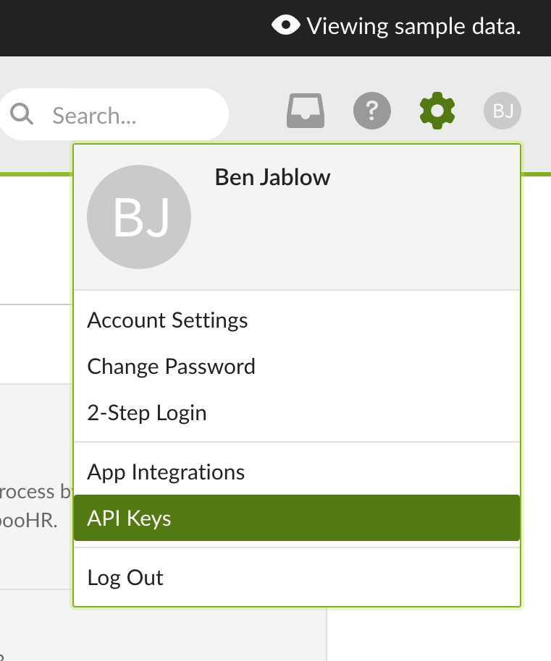Viewport: 551px width, 661px height.
Task: Click Log Out in the user menu
Action: [125, 578]
